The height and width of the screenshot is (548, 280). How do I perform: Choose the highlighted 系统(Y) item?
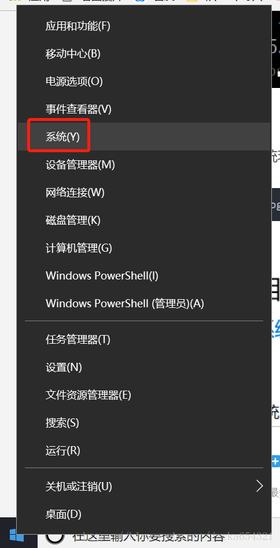tap(144, 137)
